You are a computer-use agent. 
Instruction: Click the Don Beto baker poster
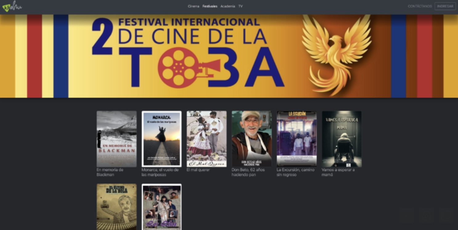[251, 139]
